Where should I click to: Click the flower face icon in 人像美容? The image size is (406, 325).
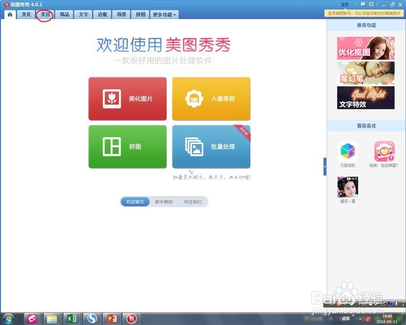tap(194, 99)
